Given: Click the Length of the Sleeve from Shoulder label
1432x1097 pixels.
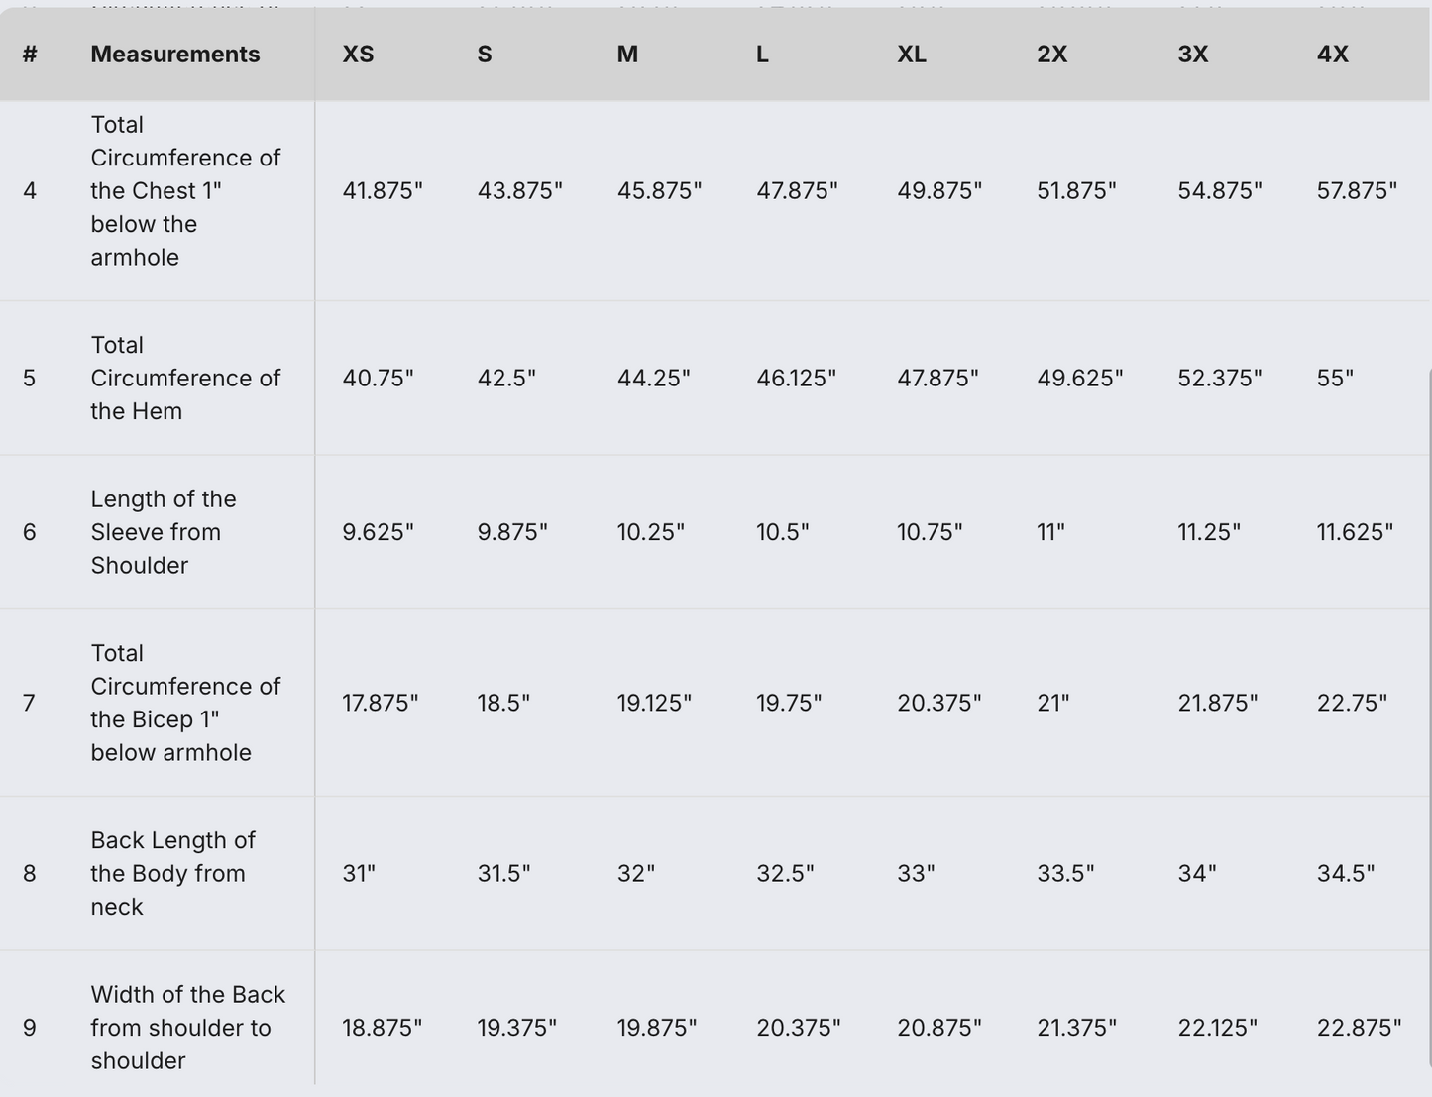Looking at the screenshot, I should pos(164,532).
